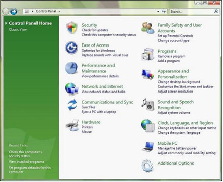This screenshot has height=182, width=223.
Task: Click Sync files link
Action: point(88,107)
